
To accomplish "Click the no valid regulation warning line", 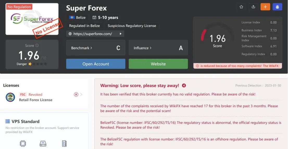I will 178,94.
